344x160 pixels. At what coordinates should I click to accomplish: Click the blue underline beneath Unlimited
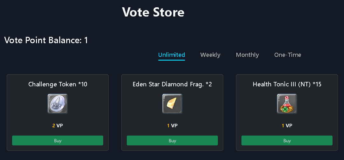pos(172,60)
